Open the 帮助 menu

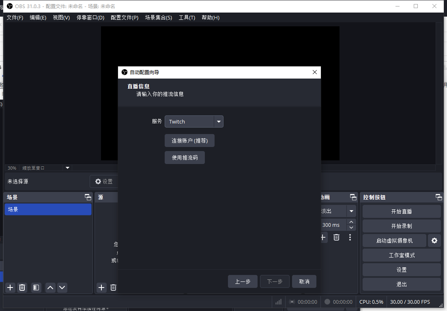pos(211,17)
